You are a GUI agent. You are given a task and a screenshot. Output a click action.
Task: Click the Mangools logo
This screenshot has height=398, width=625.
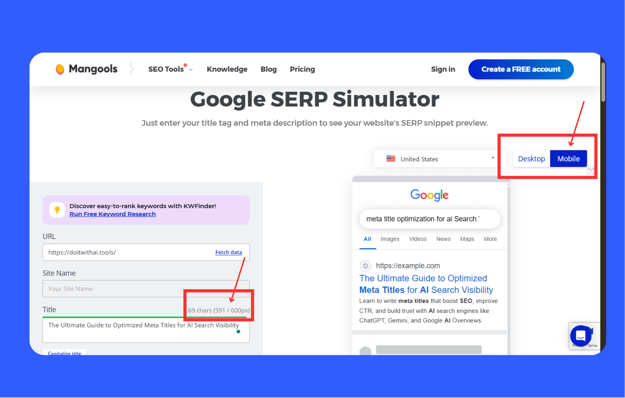click(x=87, y=69)
